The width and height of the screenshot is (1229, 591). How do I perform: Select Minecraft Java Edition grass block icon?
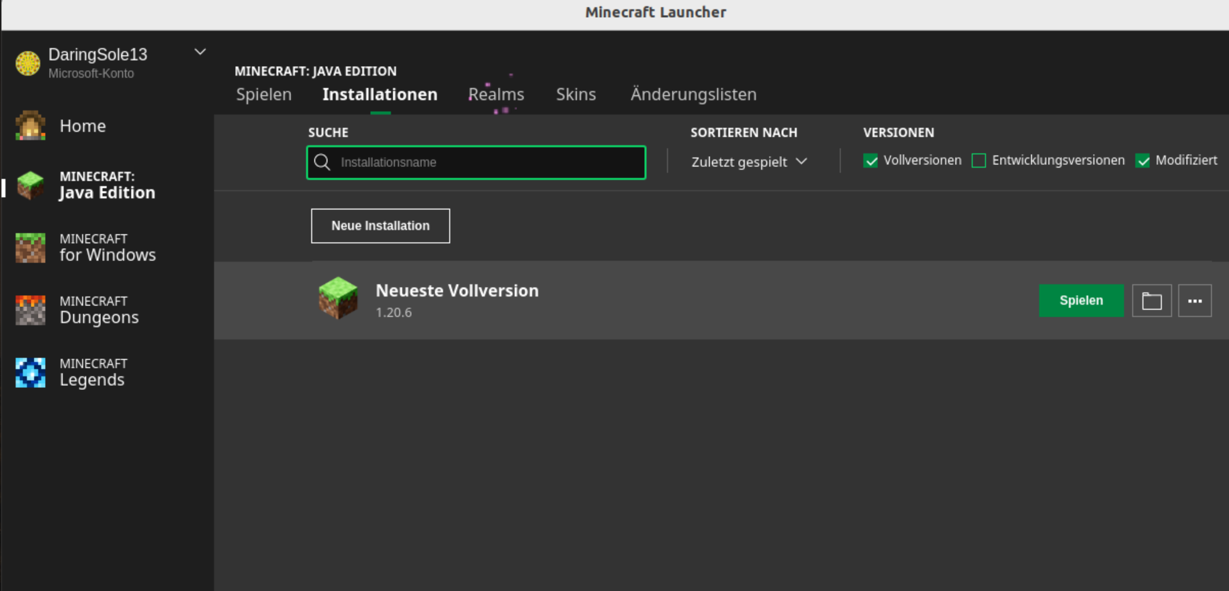(x=30, y=185)
